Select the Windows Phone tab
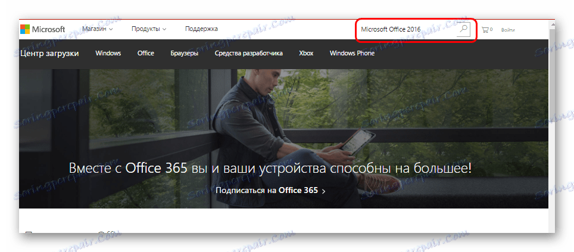 (352, 53)
